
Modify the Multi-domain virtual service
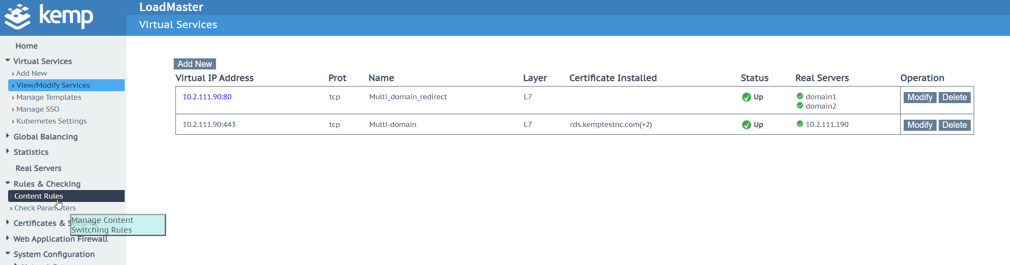pyautogui.click(x=920, y=125)
